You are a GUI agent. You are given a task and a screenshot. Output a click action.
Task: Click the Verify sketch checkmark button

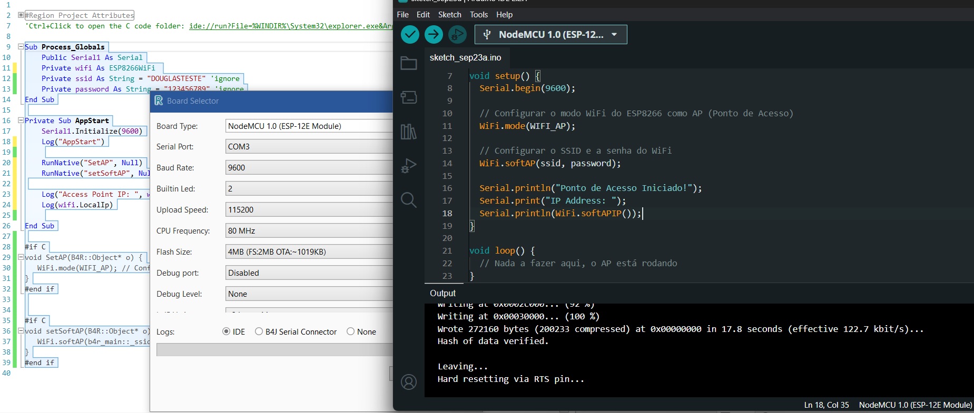tap(410, 35)
